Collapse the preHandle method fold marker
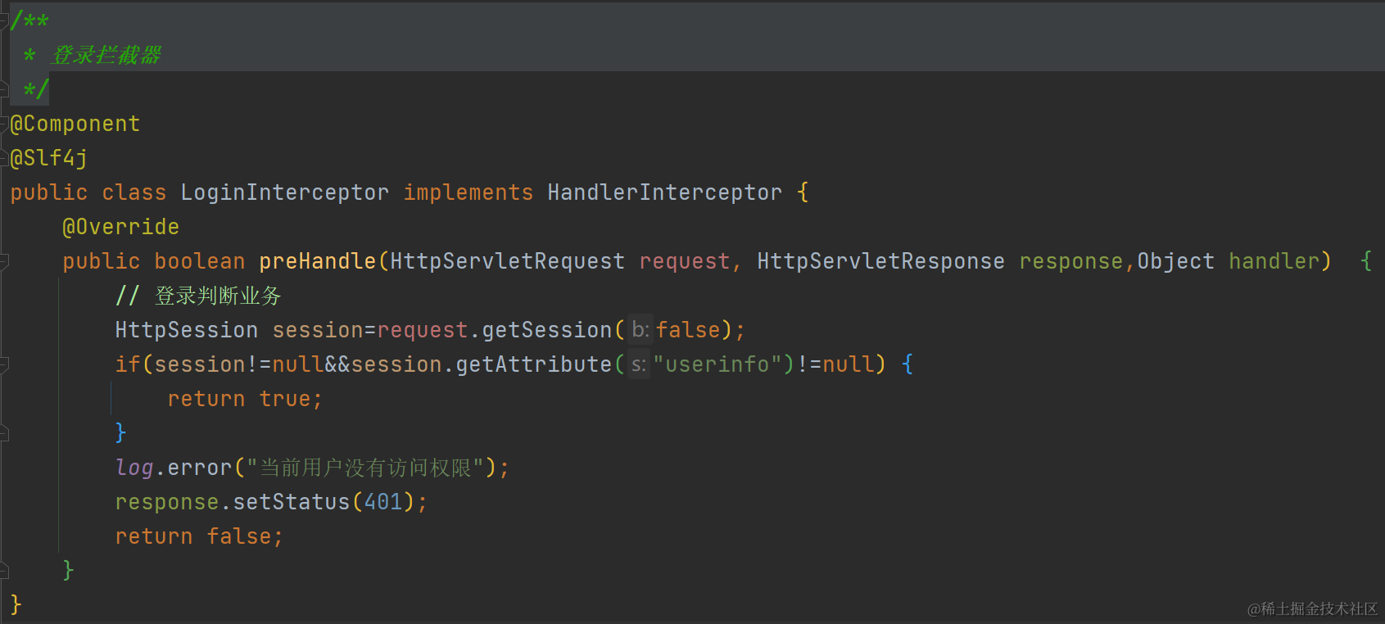The height and width of the screenshot is (624, 1385). click(x=4, y=261)
